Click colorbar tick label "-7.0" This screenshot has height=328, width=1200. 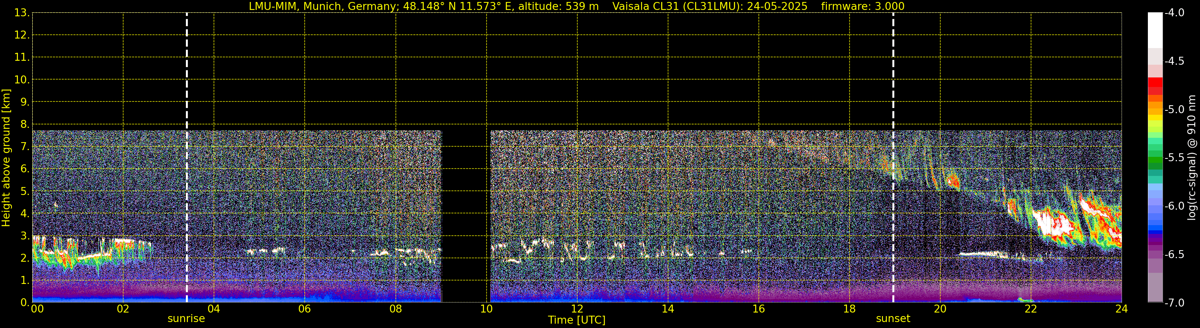click(x=1175, y=303)
